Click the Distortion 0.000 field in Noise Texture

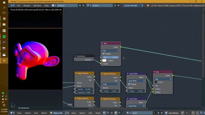tap(84, 92)
